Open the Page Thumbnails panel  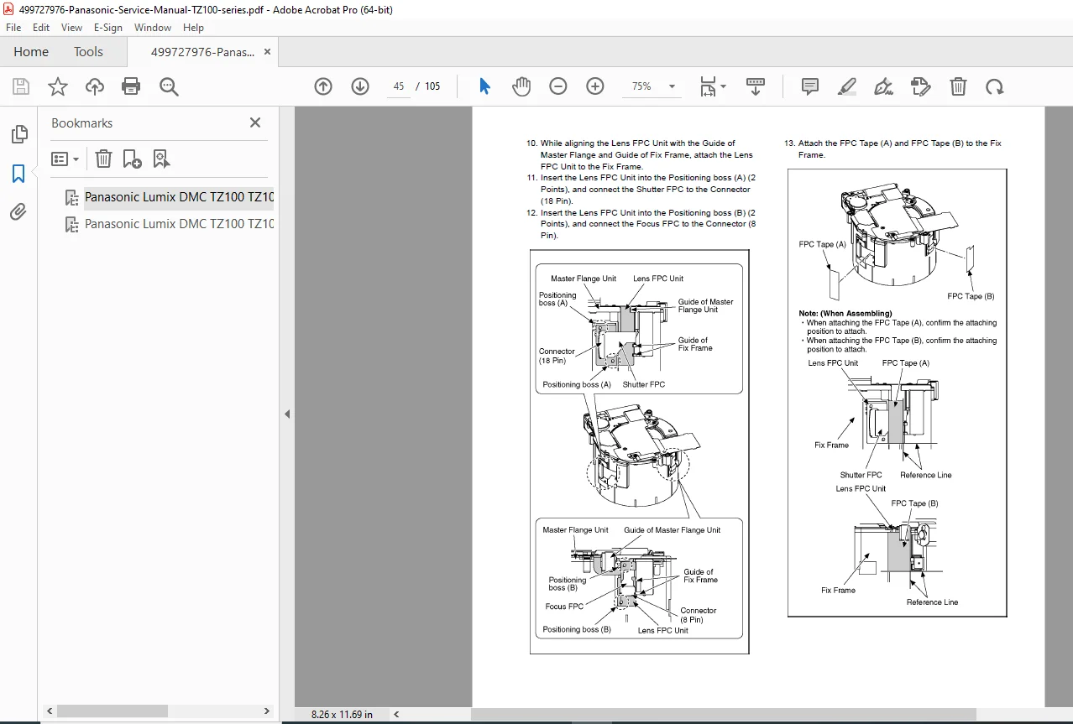(18, 134)
